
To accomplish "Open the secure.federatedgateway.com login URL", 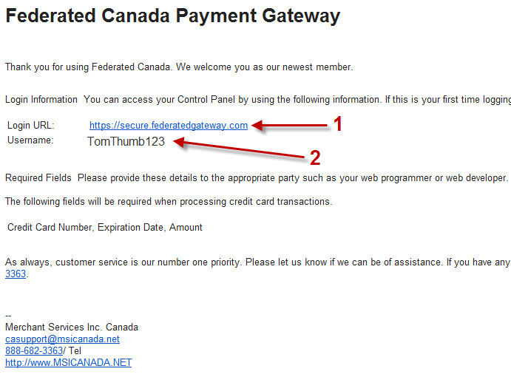I will [169, 126].
